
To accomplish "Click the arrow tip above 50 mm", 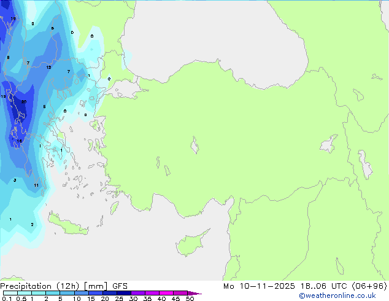I will [x=194, y=293].
